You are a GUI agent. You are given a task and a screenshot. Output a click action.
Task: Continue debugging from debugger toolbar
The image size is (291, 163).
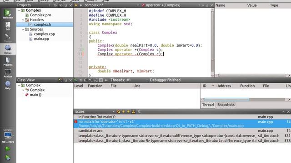(x=75, y=80)
